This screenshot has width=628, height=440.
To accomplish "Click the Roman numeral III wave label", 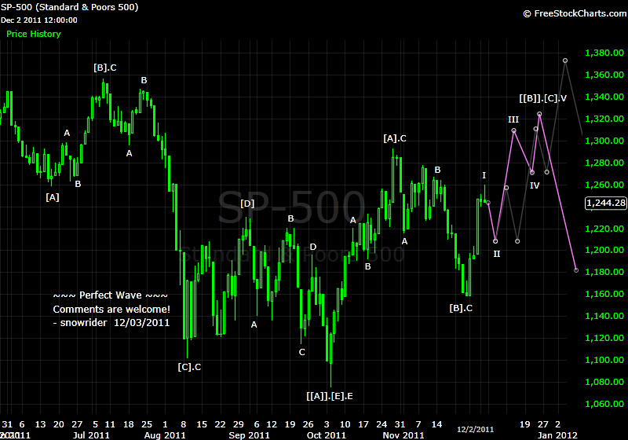I will pyautogui.click(x=513, y=119).
